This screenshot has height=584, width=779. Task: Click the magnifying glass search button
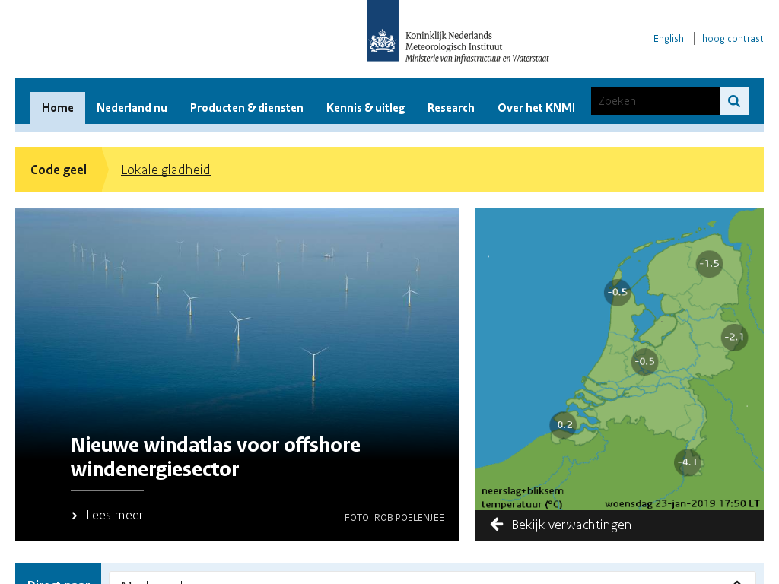coord(734,101)
